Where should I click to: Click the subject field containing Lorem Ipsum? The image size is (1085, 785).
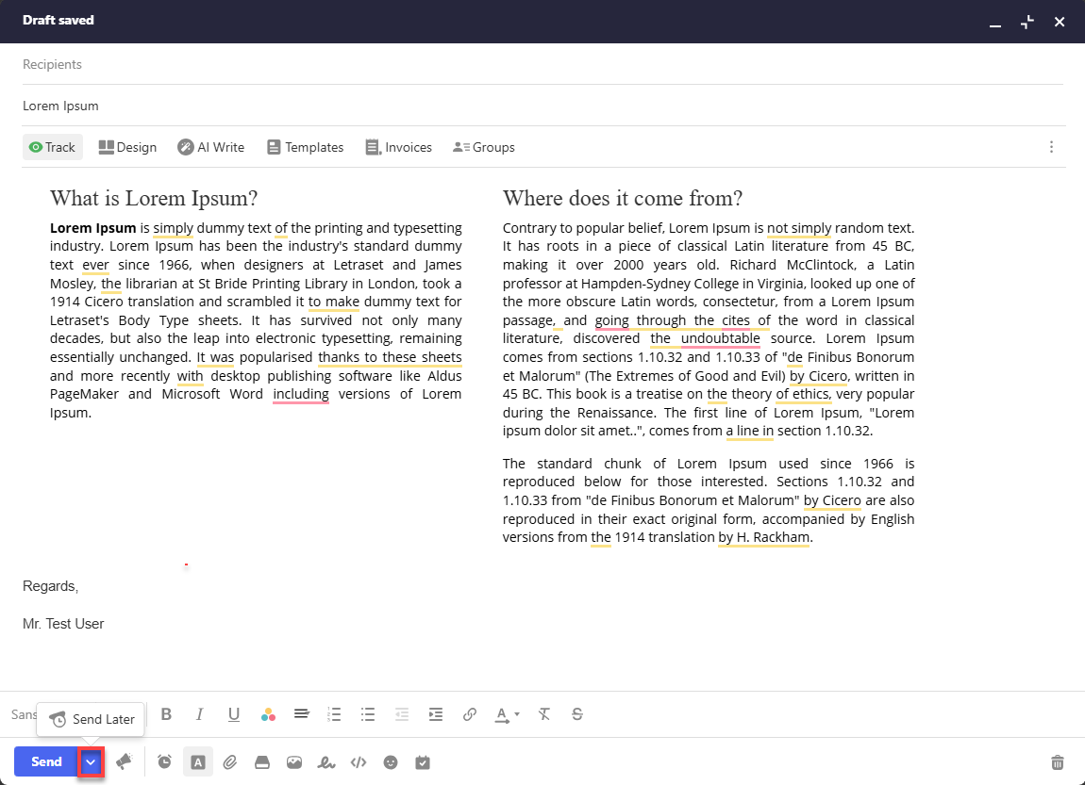point(542,106)
